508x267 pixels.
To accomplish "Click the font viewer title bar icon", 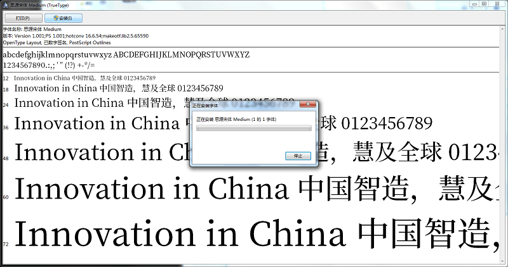I will 6,5.
